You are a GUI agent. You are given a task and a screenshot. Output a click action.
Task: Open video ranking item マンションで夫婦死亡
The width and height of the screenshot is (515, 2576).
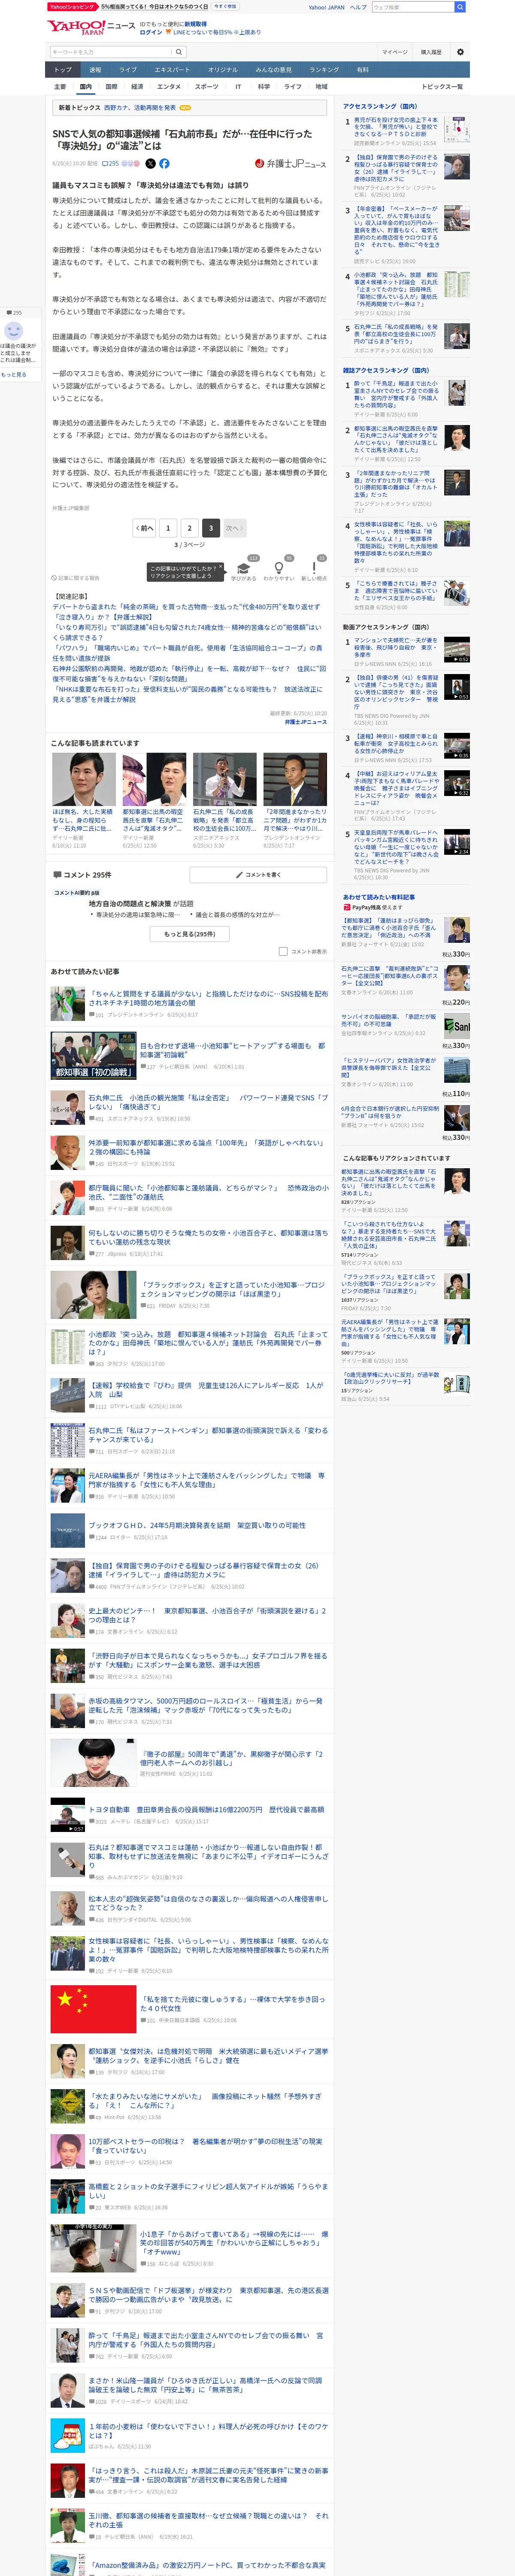396,646
